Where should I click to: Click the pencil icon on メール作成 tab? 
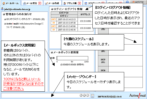[46, 3]
